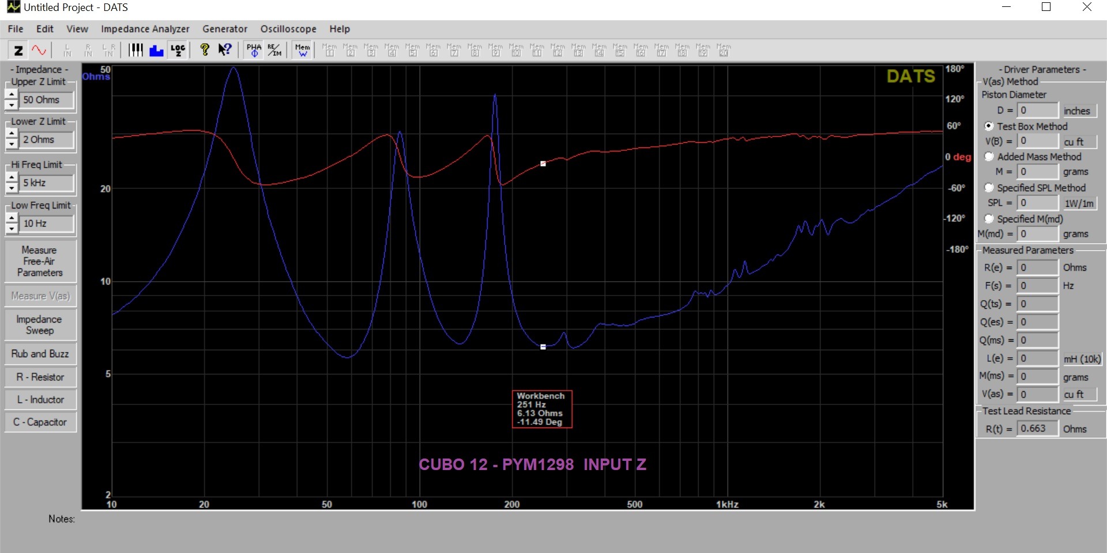
Task: Toggle the vertical bars display icon
Action: coord(135,50)
